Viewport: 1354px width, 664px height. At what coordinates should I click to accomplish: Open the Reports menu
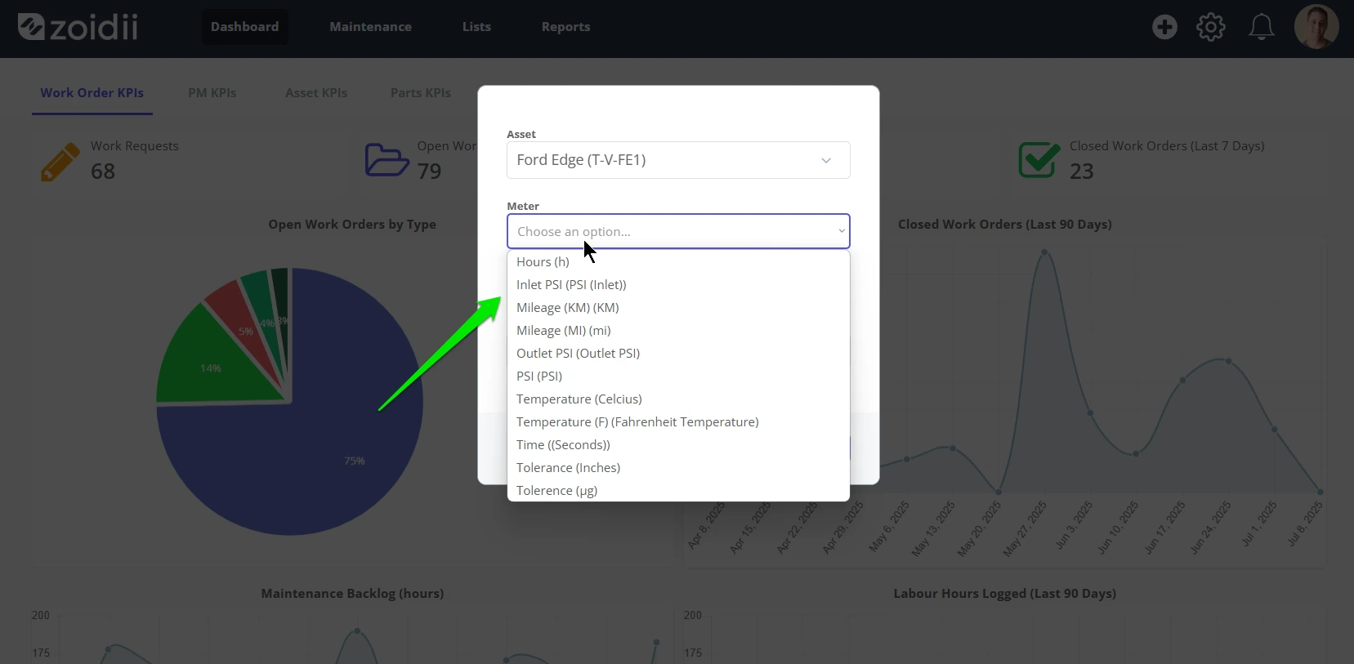pos(565,27)
